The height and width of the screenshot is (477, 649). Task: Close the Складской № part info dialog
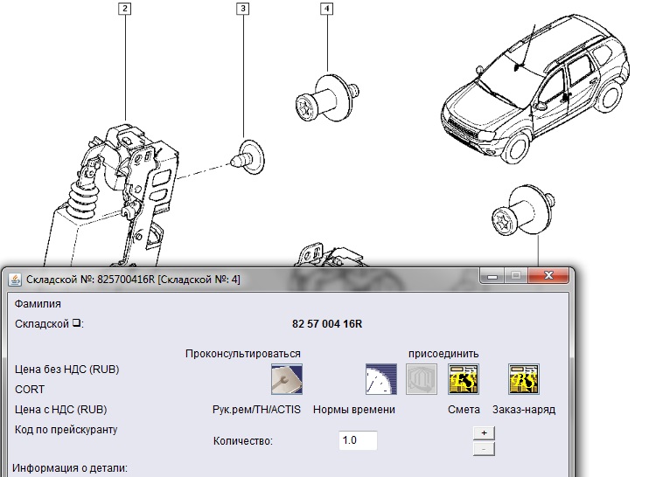point(549,277)
